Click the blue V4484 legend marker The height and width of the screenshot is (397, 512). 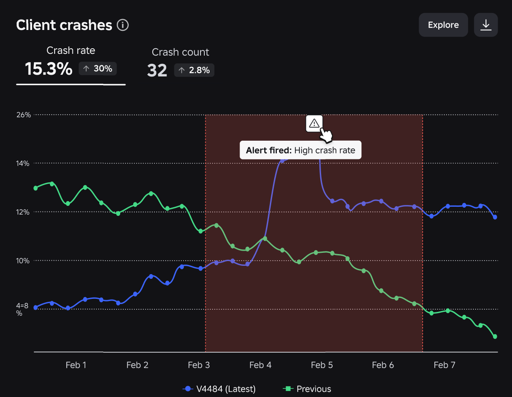[x=187, y=389]
